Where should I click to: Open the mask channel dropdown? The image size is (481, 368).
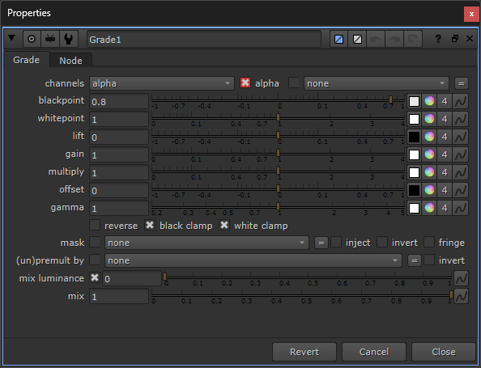click(206, 243)
